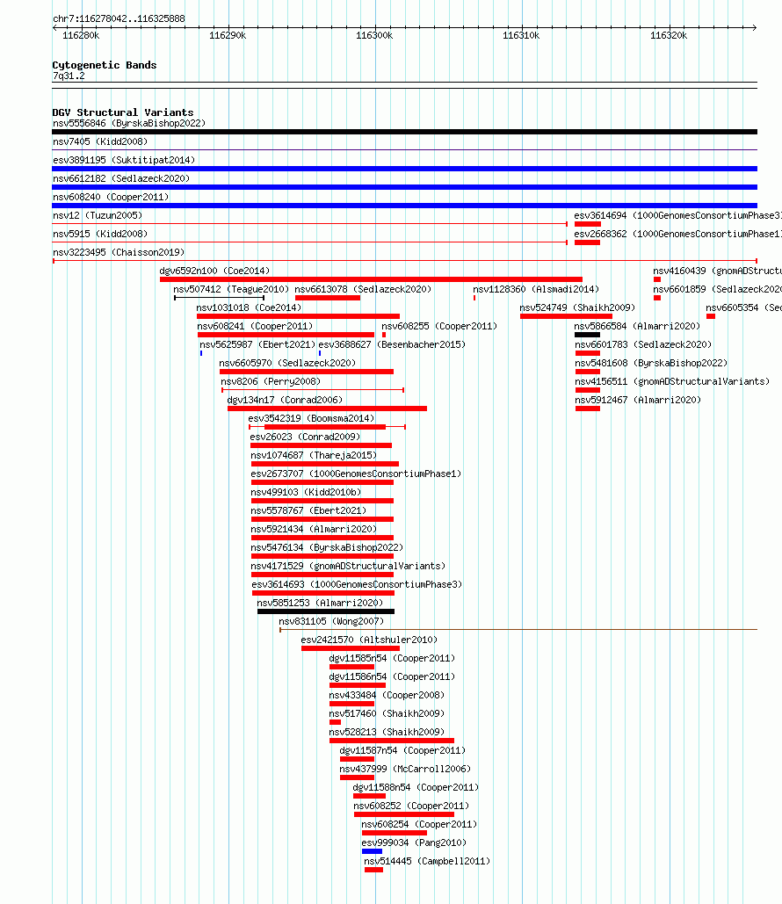Click dgv11585n54 (Cooper2011) label

392,658
